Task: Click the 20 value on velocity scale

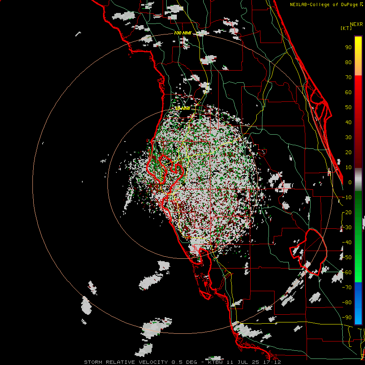Action: pos(348,152)
